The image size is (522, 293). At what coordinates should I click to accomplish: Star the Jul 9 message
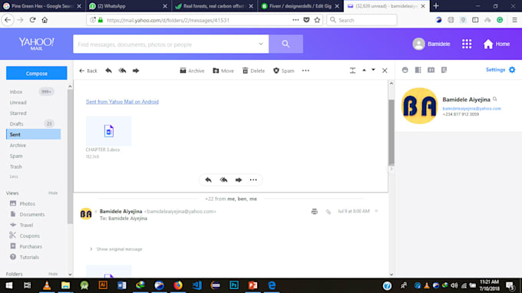tap(376, 211)
